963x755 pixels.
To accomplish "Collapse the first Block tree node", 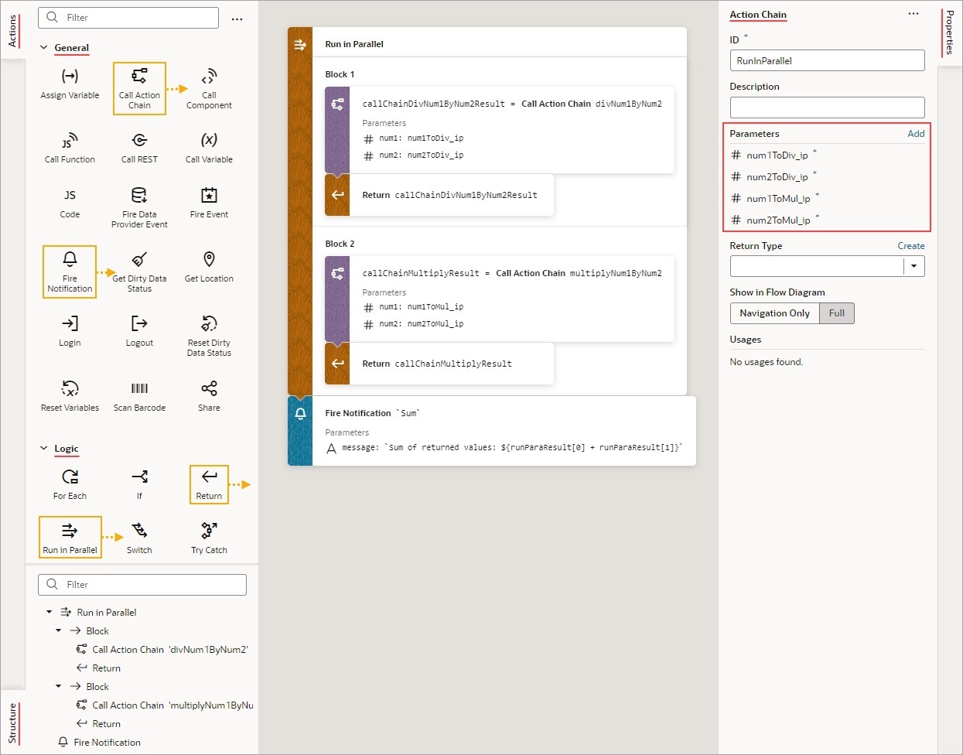I will 59,630.
